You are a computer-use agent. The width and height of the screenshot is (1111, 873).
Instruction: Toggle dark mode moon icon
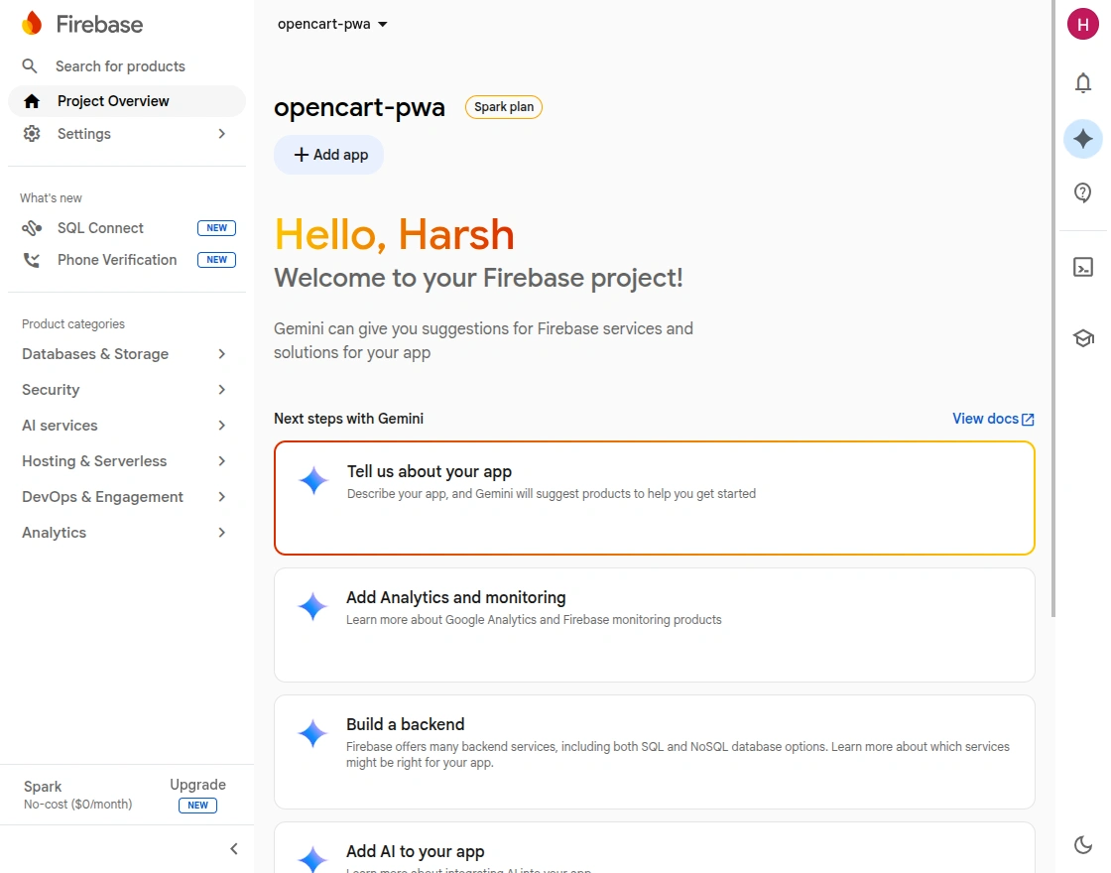1082,844
